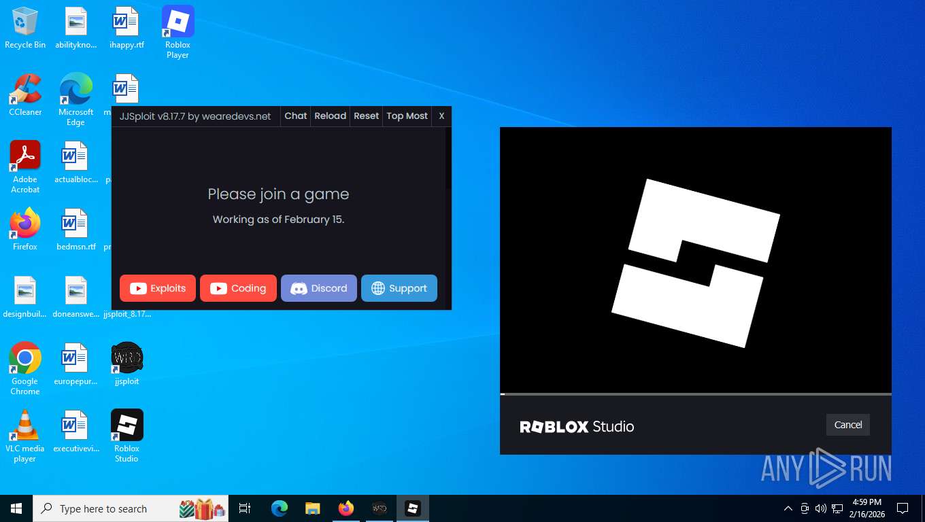Click Reset in JJSploit window
The width and height of the screenshot is (925, 522).
[366, 116]
